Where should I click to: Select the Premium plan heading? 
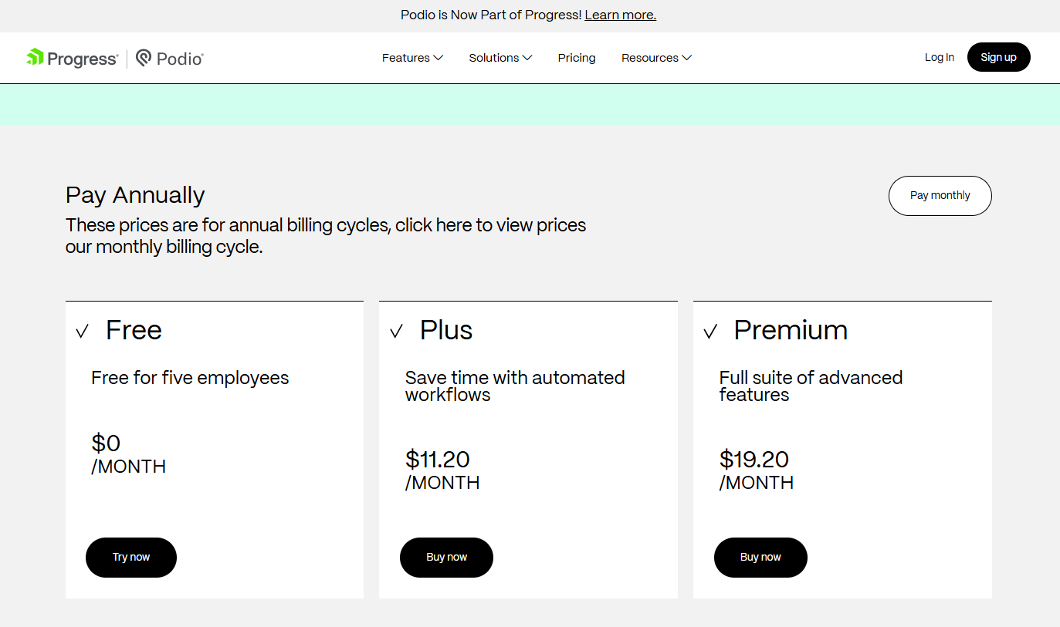791,330
